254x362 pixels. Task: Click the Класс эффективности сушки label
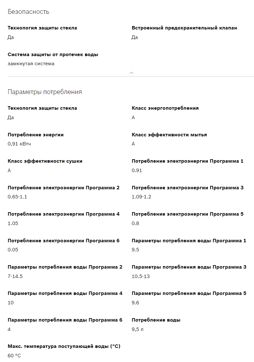(45, 161)
